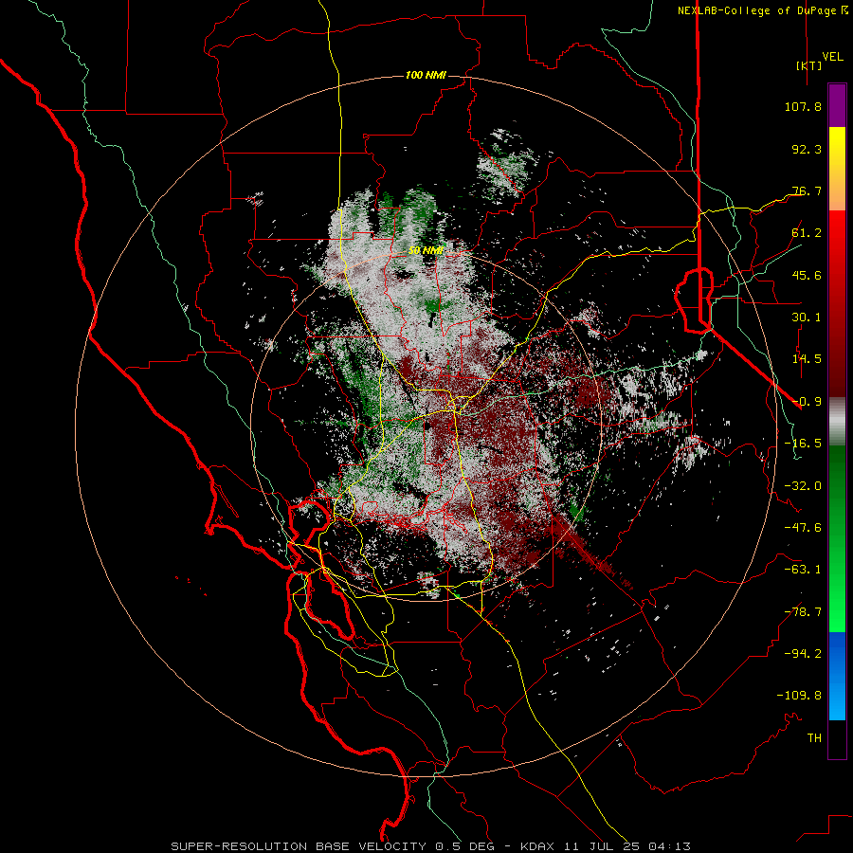Select the 76.7 legend value
This screenshot has height=853, width=853.
coord(807,191)
